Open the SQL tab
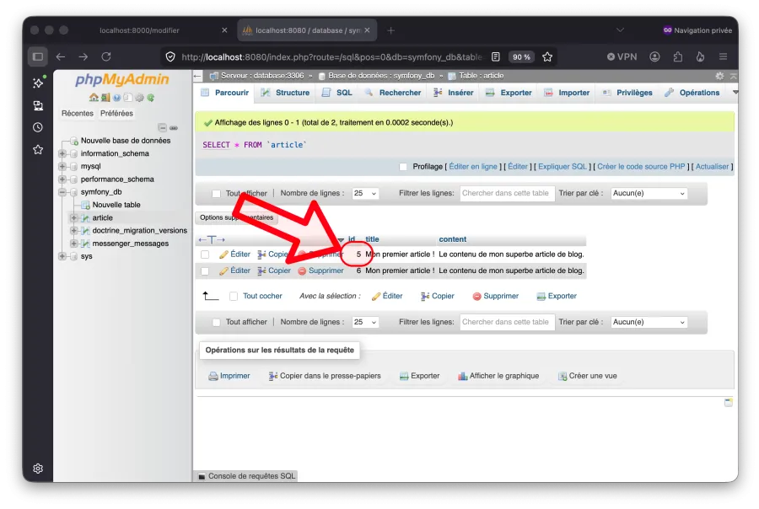Image resolution: width=759 pixels, height=509 pixels. pos(337,93)
